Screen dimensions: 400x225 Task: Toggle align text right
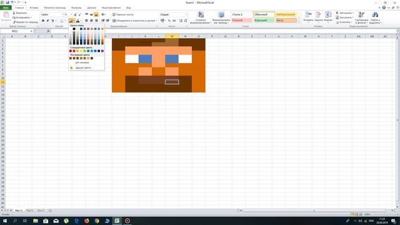click(96, 21)
